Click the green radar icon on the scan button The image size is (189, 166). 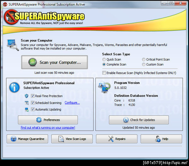coord(32,62)
